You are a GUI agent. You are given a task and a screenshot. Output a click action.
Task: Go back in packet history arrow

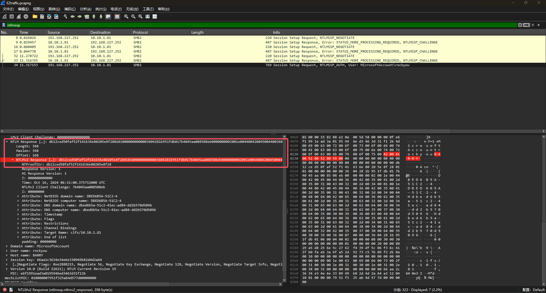[73, 16]
